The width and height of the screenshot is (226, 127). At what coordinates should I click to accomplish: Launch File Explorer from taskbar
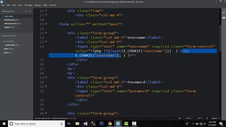pyautogui.click(x=77, y=124)
